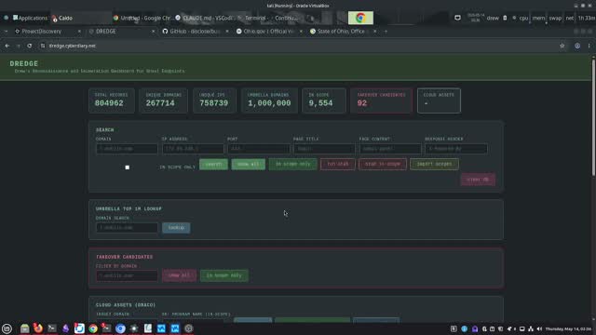Viewport: 596px width, 335px height.
Task: Click the Umbrella lookup button
Action: point(176,227)
